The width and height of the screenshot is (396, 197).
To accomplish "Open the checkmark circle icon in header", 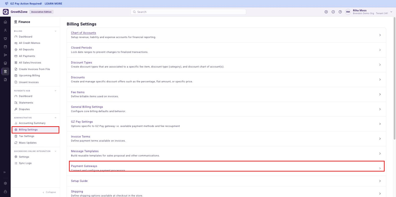I will (x=333, y=12).
